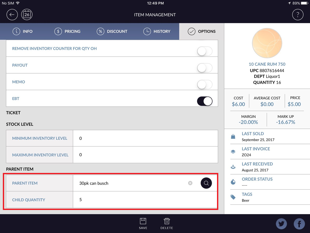Screen dimensions: 310x233
Task: Tap the item image thumbnail
Action: coord(267,43)
